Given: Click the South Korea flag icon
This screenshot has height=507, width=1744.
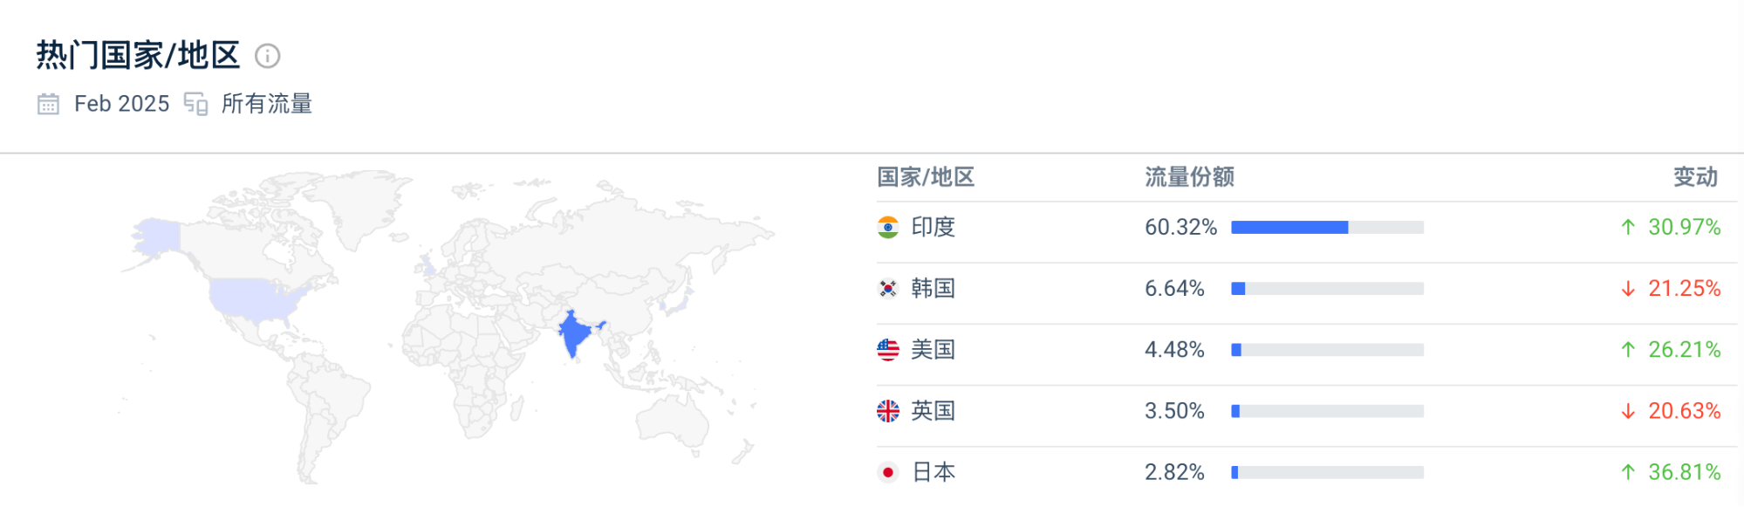Looking at the screenshot, I should 887,288.
